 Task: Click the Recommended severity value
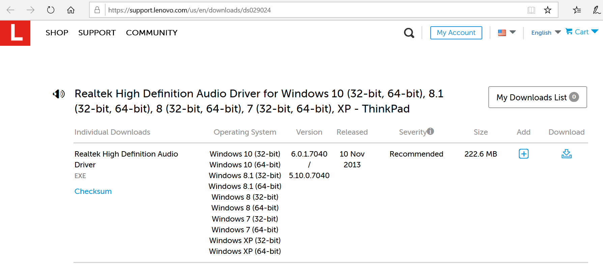pos(417,154)
